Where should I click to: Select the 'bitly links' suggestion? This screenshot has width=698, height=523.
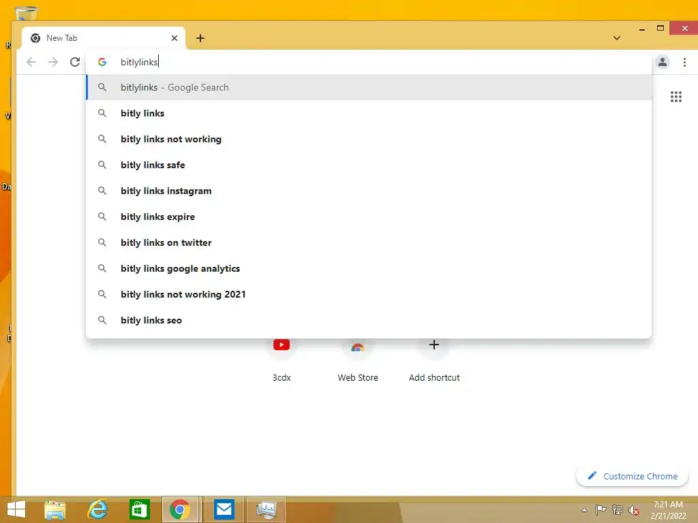[x=369, y=113]
